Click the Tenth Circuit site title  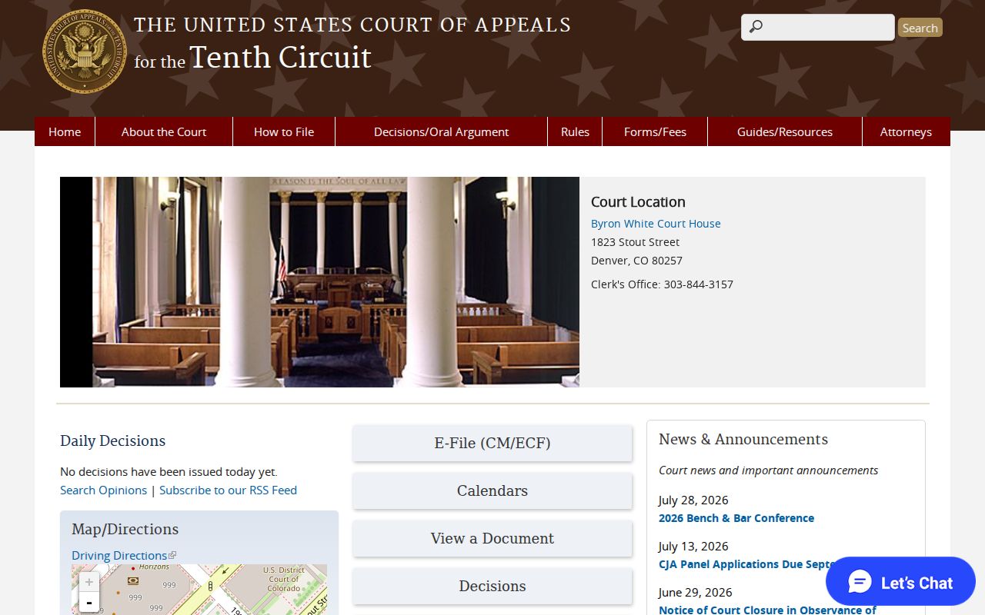tap(352, 45)
